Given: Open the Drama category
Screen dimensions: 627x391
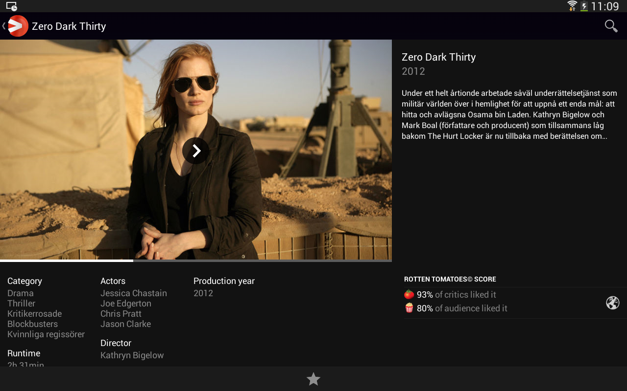Looking at the screenshot, I should 21,293.
